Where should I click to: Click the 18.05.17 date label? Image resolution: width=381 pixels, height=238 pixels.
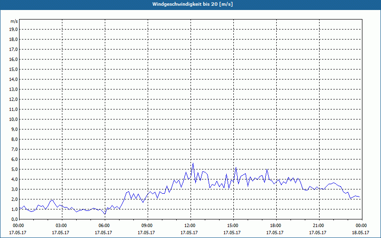pos(361,233)
